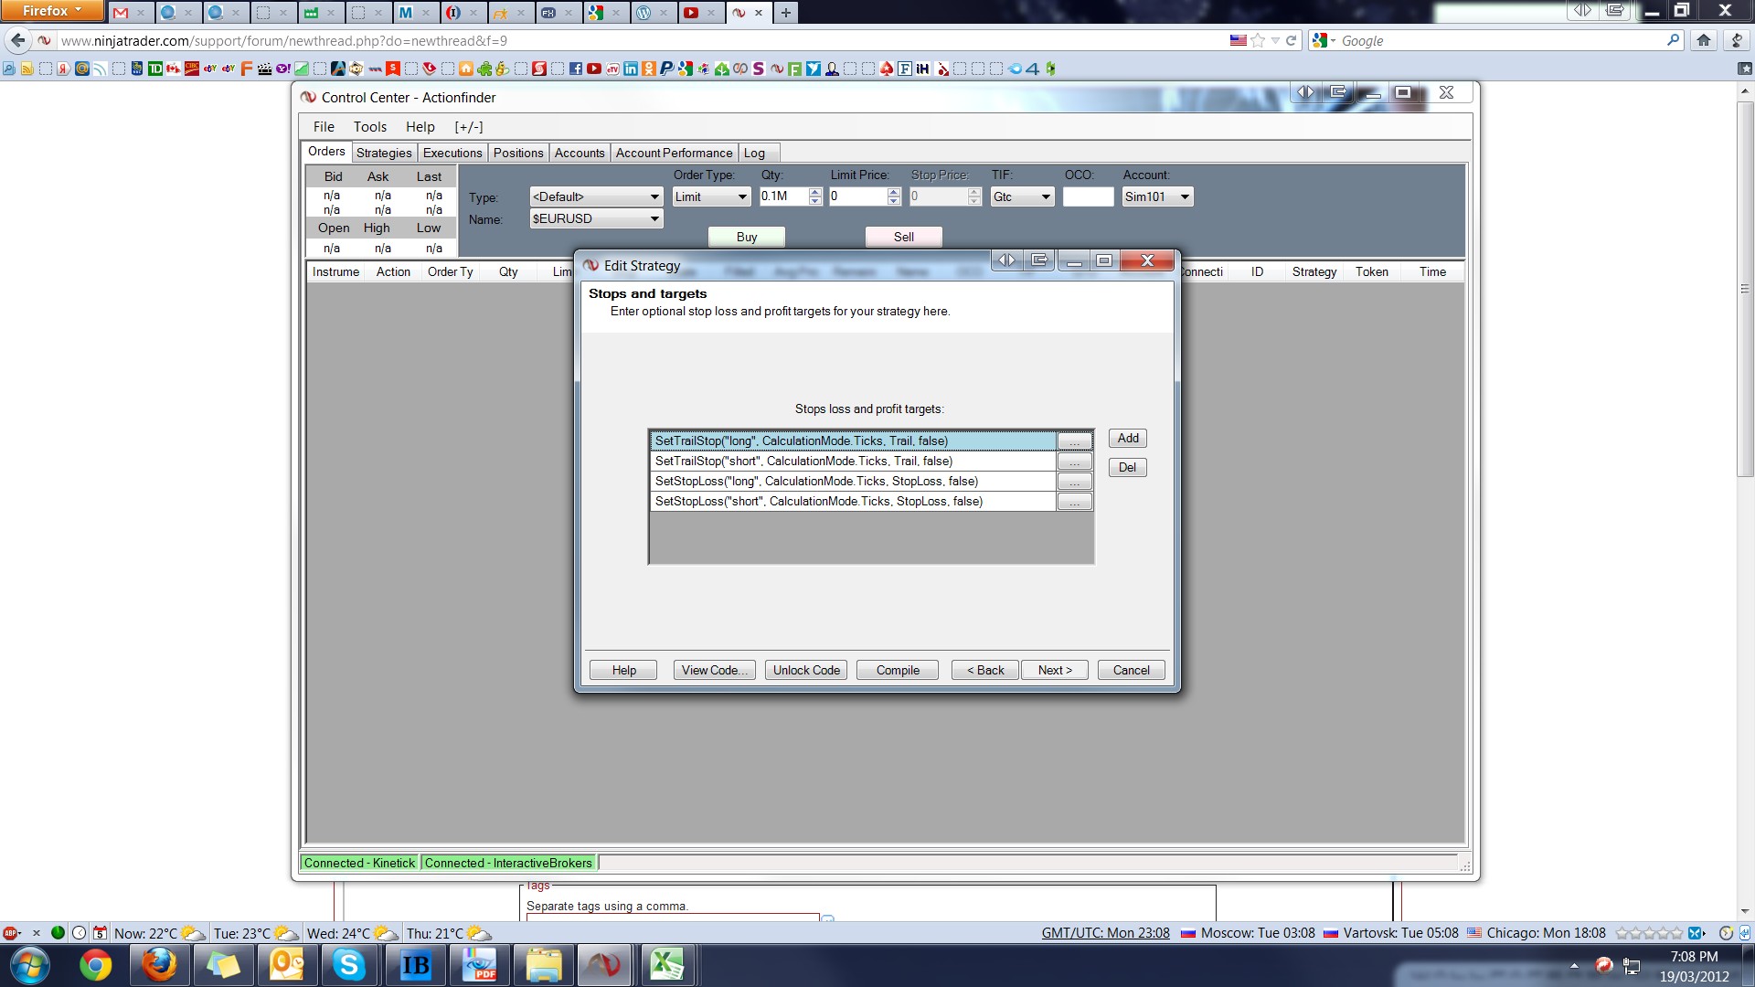Open the $EURUSD instrument name dropdown

[654, 219]
